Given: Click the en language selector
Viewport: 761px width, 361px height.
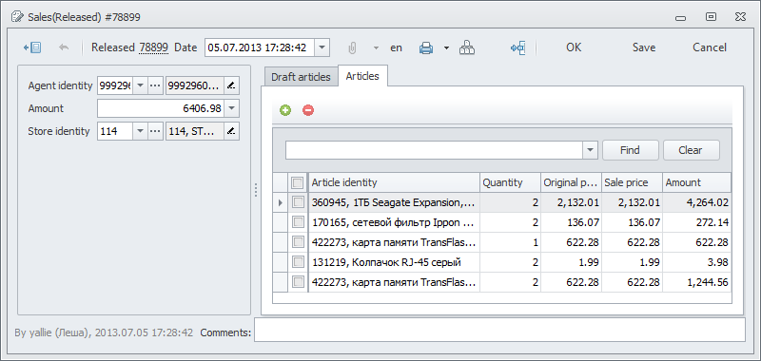Looking at the screenshot, I should pos(396,47).
